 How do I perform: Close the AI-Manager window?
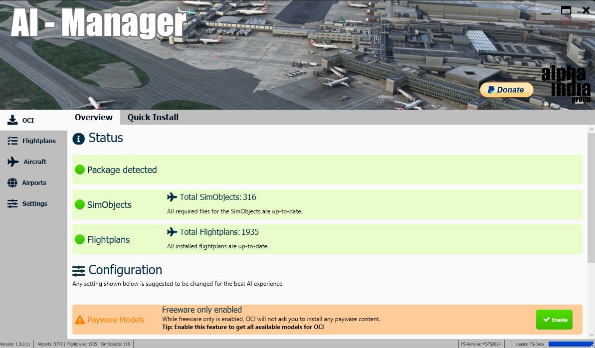point(586,10)
